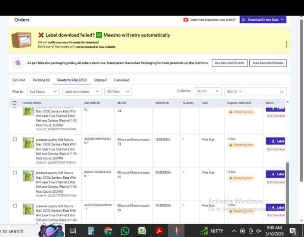Open Calculator from the taskbar
Image resolution: width=304 pixels, height=237 pixels.
pos(91,231)
